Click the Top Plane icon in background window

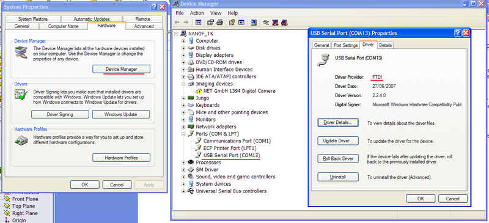pyautogui.click(x=7, y=206)
